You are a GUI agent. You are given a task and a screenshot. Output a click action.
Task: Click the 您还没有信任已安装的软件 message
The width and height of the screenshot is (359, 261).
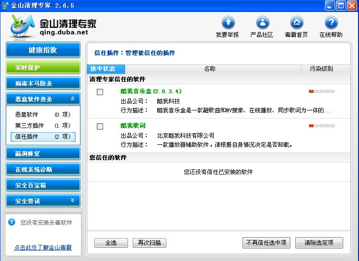click(x=218, y=172)
